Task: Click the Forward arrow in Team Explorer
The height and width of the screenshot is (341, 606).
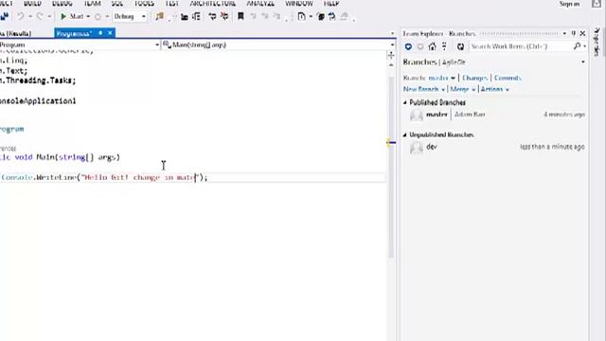Action: [420, 46]
